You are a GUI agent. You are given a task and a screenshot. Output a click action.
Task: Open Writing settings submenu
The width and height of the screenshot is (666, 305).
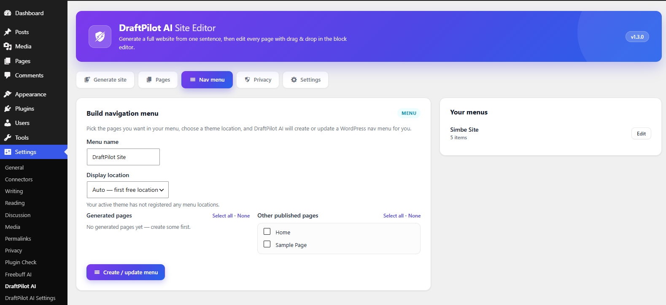pyautogui.click(x=14, y=191)
